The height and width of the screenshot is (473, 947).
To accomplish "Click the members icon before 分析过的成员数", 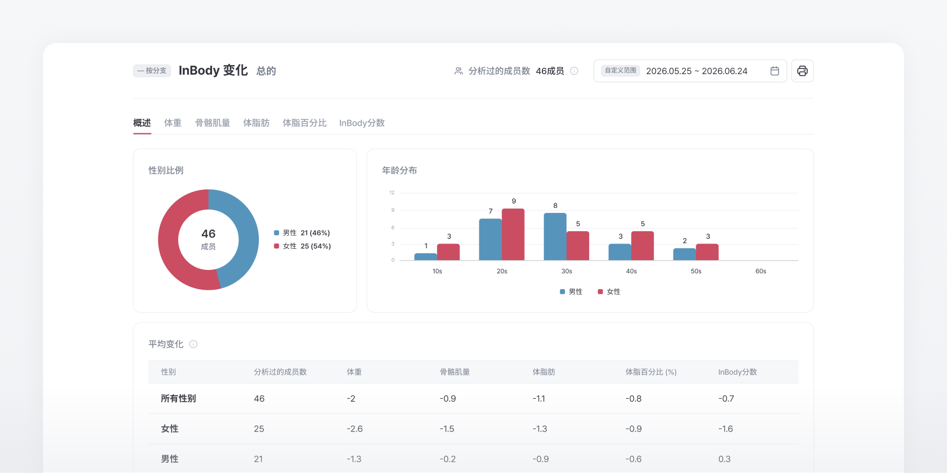I will tap(458, 71).
